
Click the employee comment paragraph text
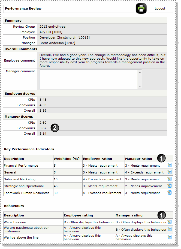coord(102,60)
